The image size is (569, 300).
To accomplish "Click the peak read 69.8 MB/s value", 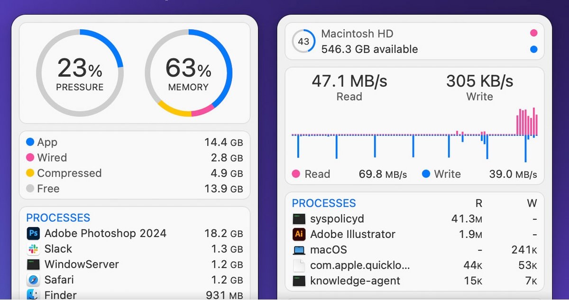I will click(x=383, y=174).
